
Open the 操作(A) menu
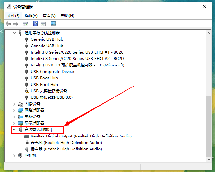click(x=31, y=15)
